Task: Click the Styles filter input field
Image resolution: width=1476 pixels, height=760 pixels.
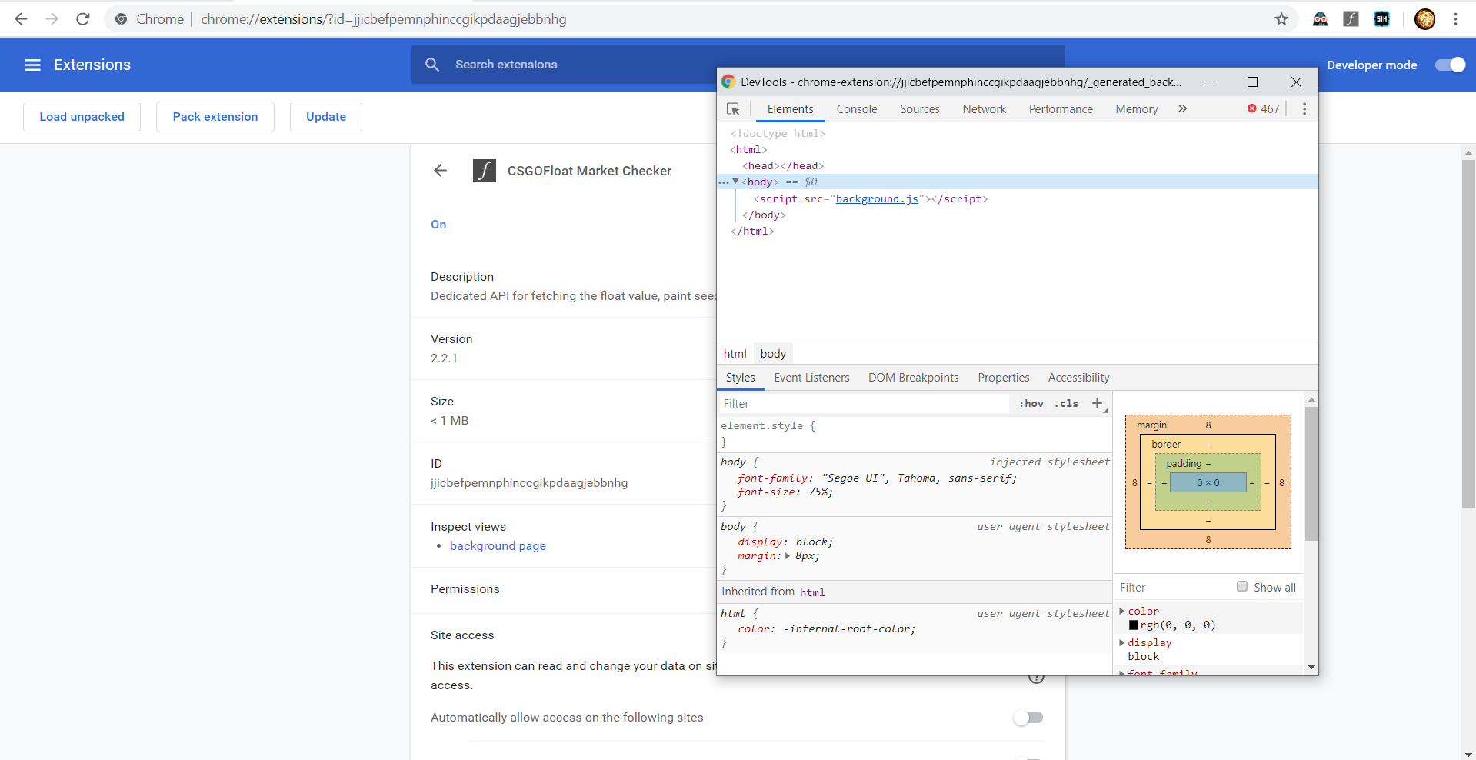Action: tap(861, 402)
